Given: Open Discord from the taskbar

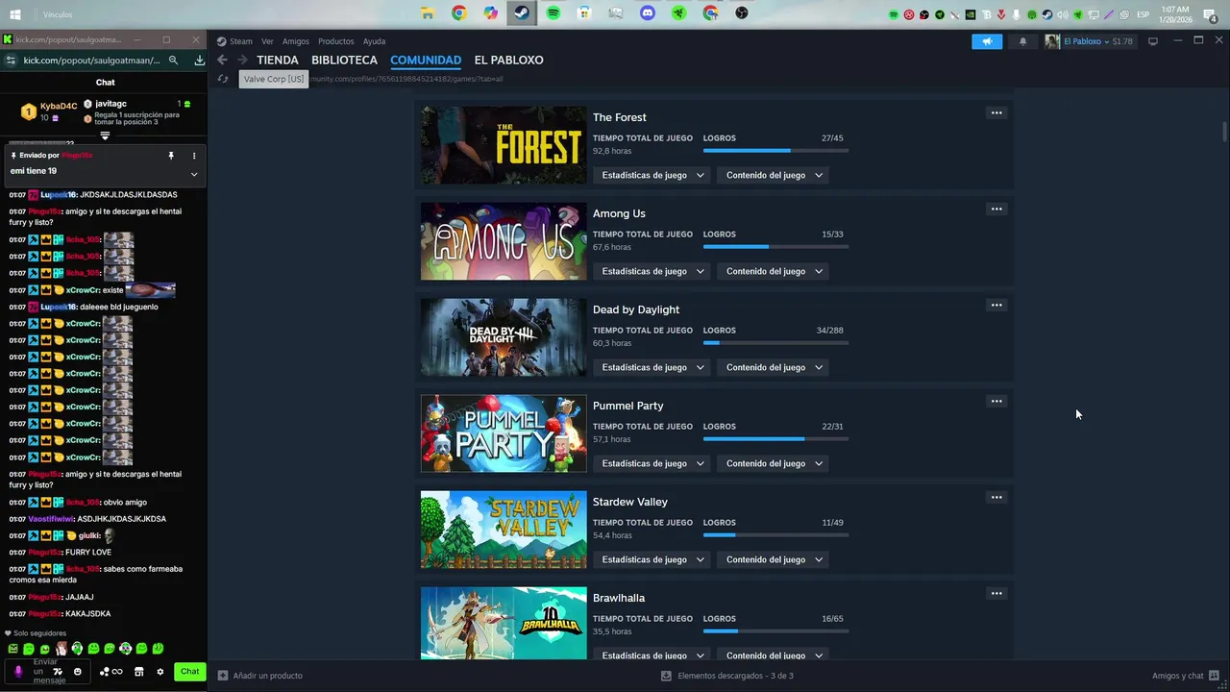Looking at the screenshot, I should (x=648, y=13).
